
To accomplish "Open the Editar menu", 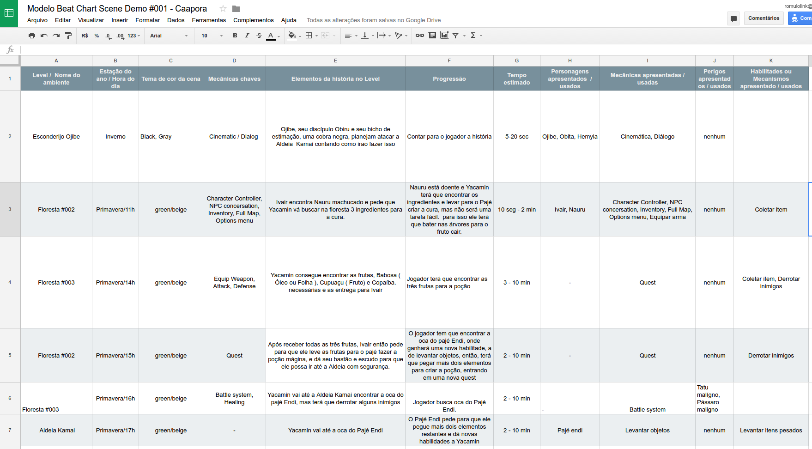I will coord(63,20).
